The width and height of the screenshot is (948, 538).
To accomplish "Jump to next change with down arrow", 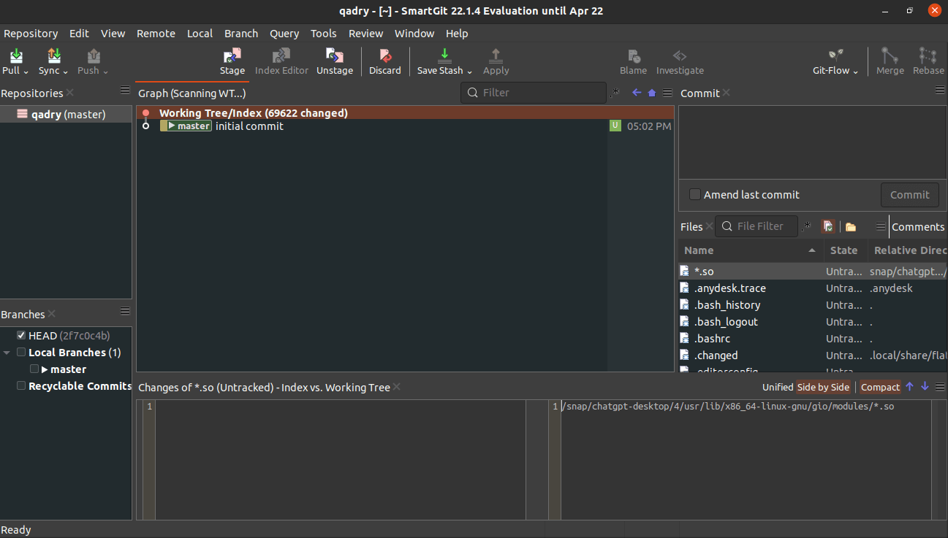I will click(x=925, y=387).
